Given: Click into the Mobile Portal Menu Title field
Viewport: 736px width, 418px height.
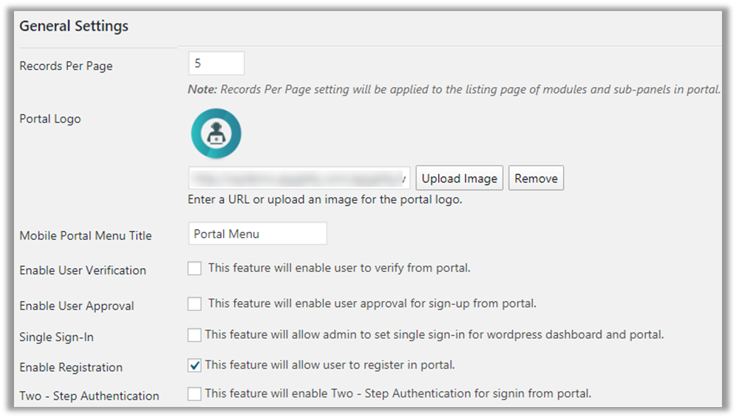Looking at the screenshot, I should 257,234.
